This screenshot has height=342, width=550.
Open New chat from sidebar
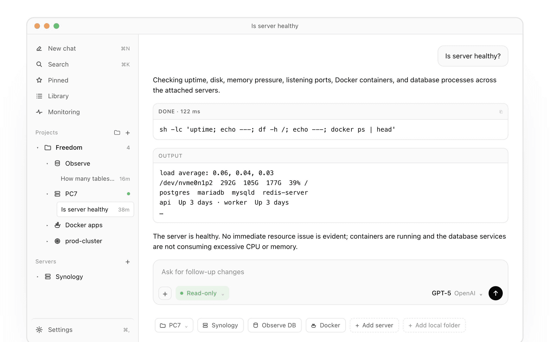(83, 48)
